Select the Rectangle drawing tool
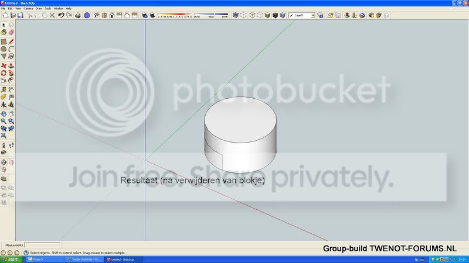The height and width of the screenshot is (263, 469). pyautogui.click(x=4, y=41)
